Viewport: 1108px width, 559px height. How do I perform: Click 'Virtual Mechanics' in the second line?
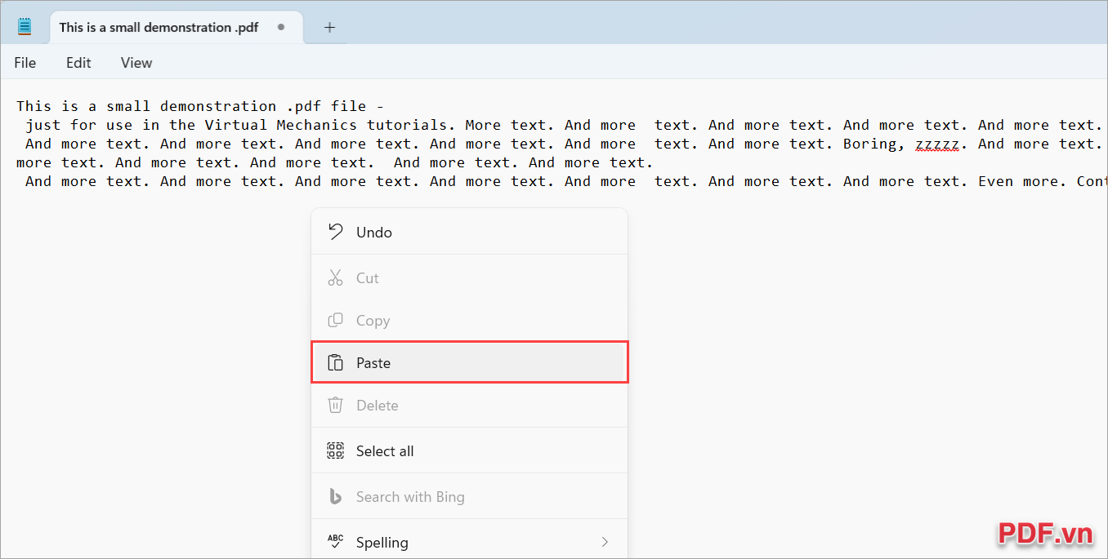click(280, 125)
